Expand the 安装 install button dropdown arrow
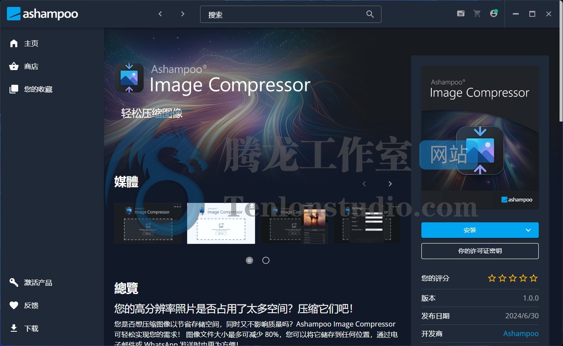The width and height of the screenshot is (563, 346). 528,230
